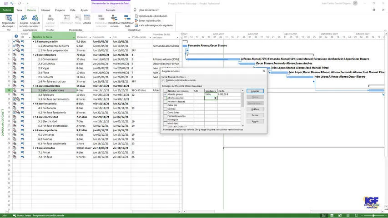Click Borrar redistribución
Viewport: 388px width, 218px height.
point(148,21)
